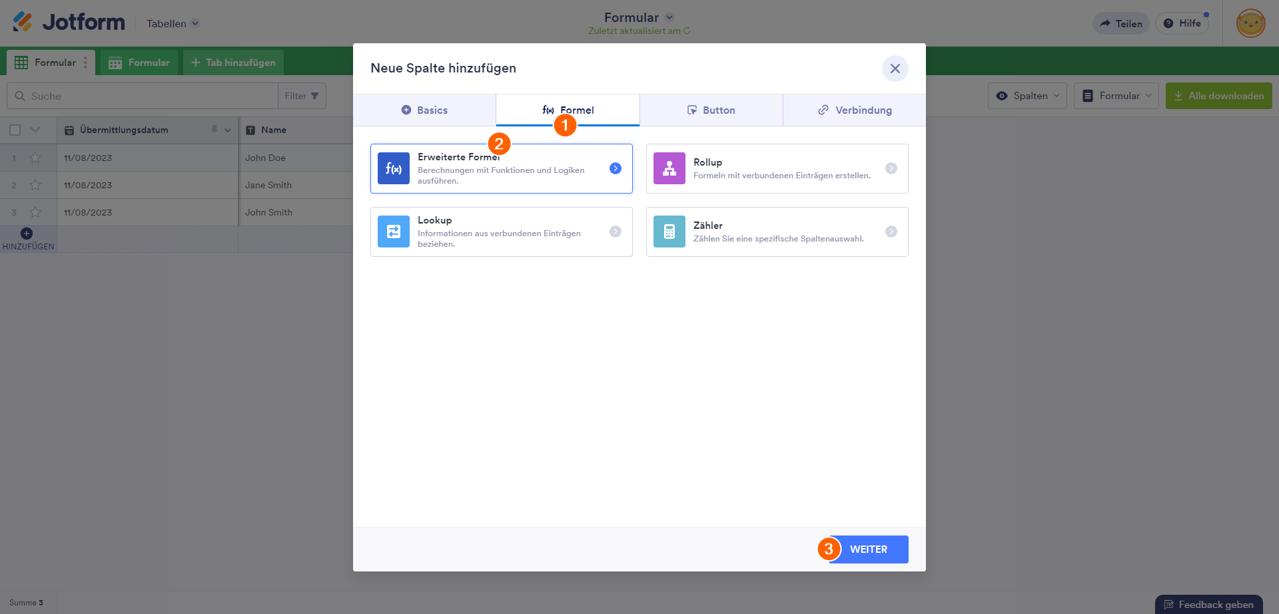
Task: Toggle the select-all rows checkbox
Action: pos(15,130)
